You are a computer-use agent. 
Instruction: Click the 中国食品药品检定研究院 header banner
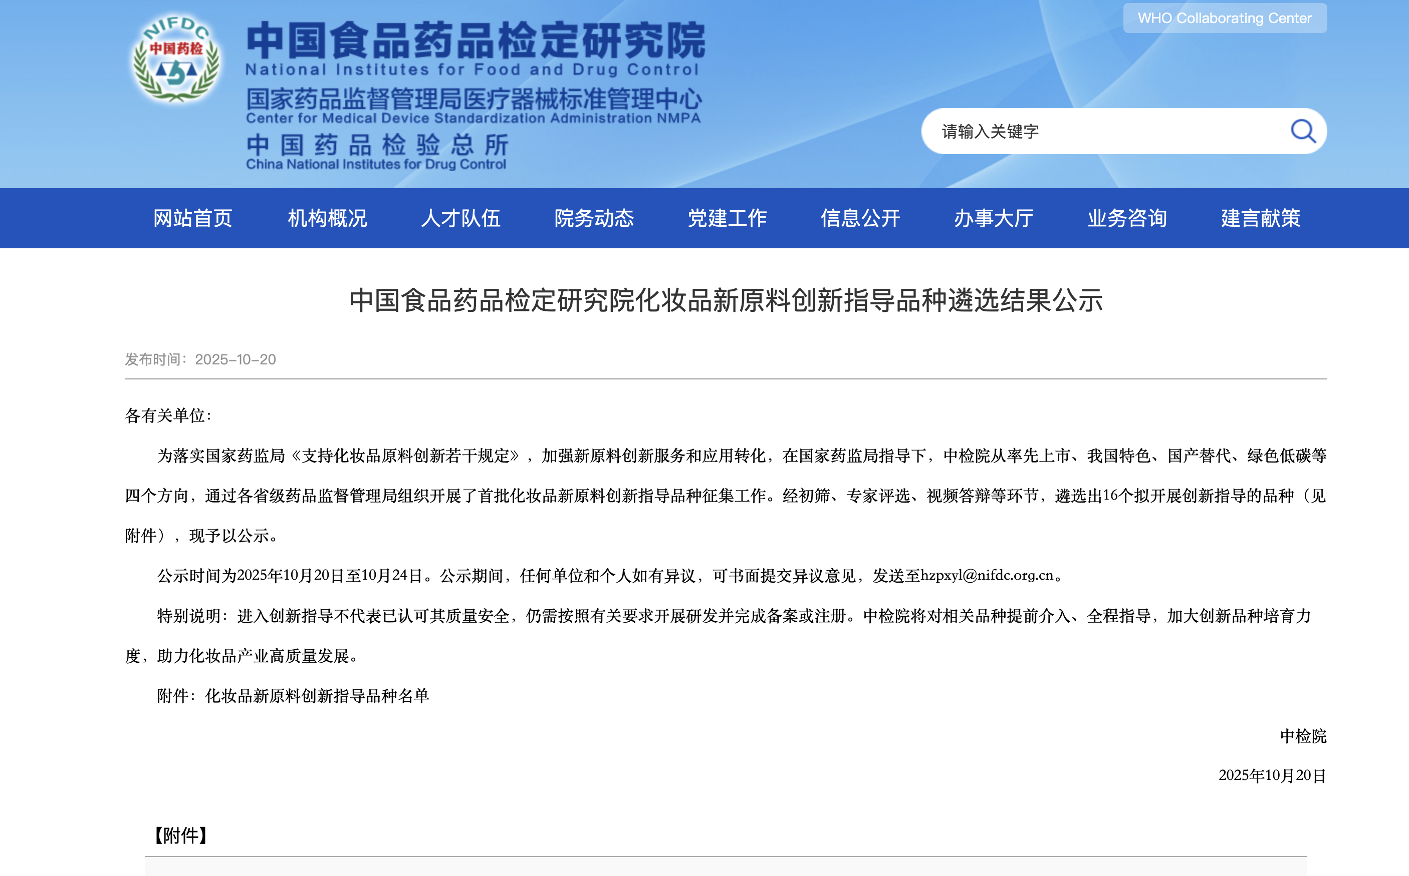click(476, 41)
